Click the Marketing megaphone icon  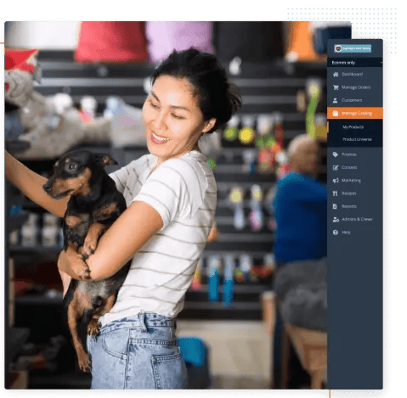click(336, 181)
